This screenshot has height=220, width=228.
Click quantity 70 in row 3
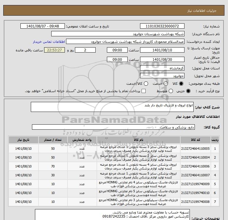53,166
